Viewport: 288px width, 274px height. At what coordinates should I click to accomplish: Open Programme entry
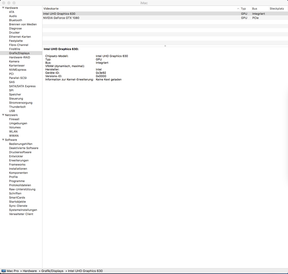click(x=17, y=181)
